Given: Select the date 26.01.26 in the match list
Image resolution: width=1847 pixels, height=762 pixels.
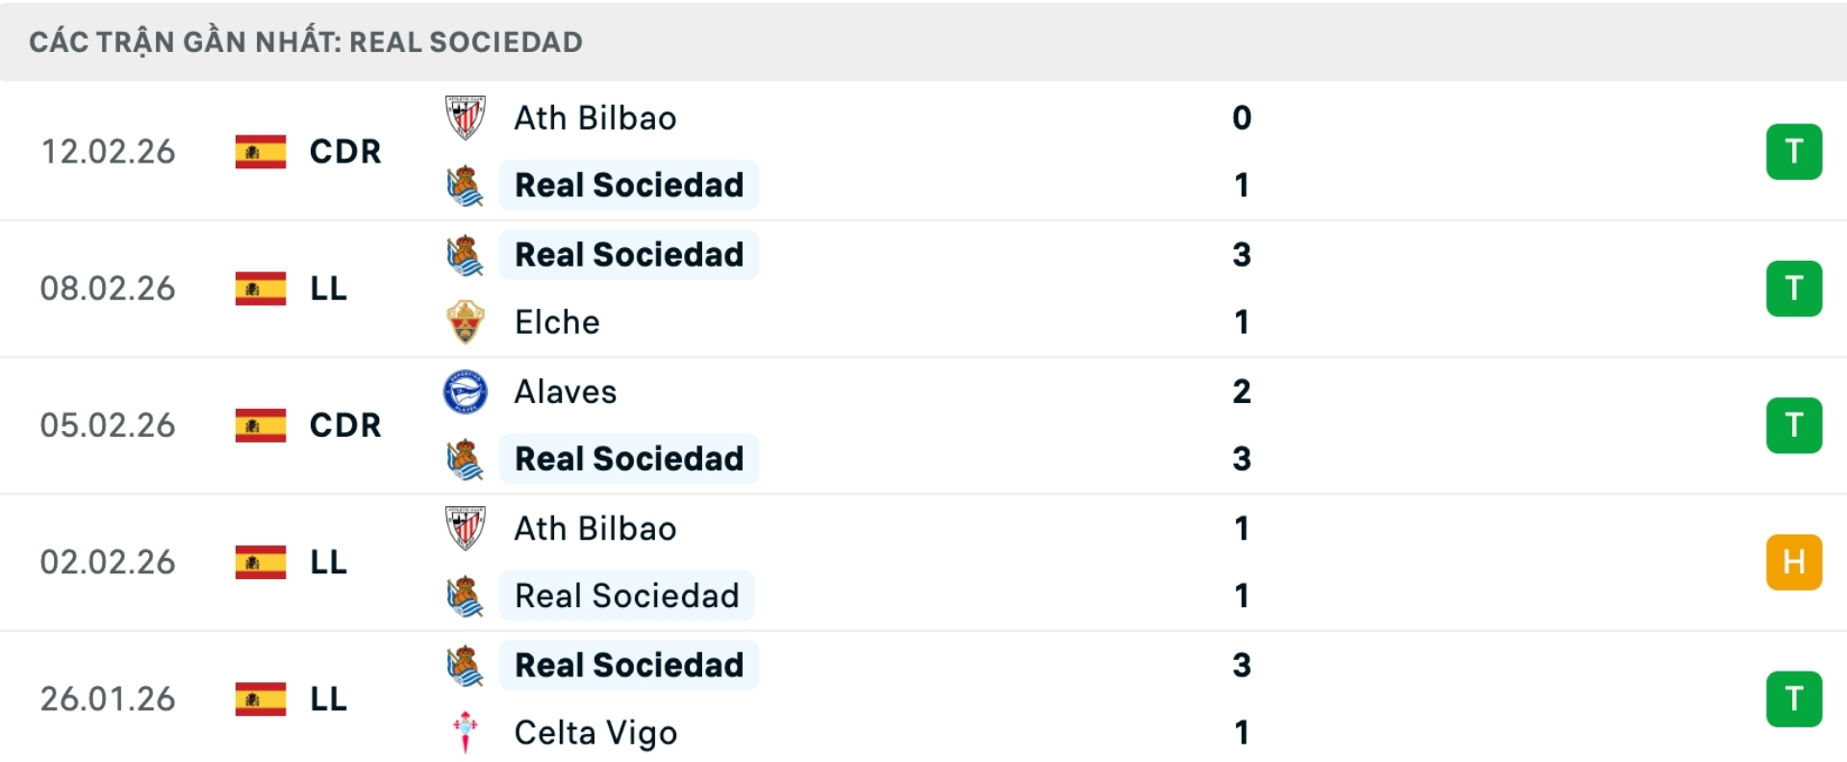Looking at the screenshot, I should click(x=108, y=699).
